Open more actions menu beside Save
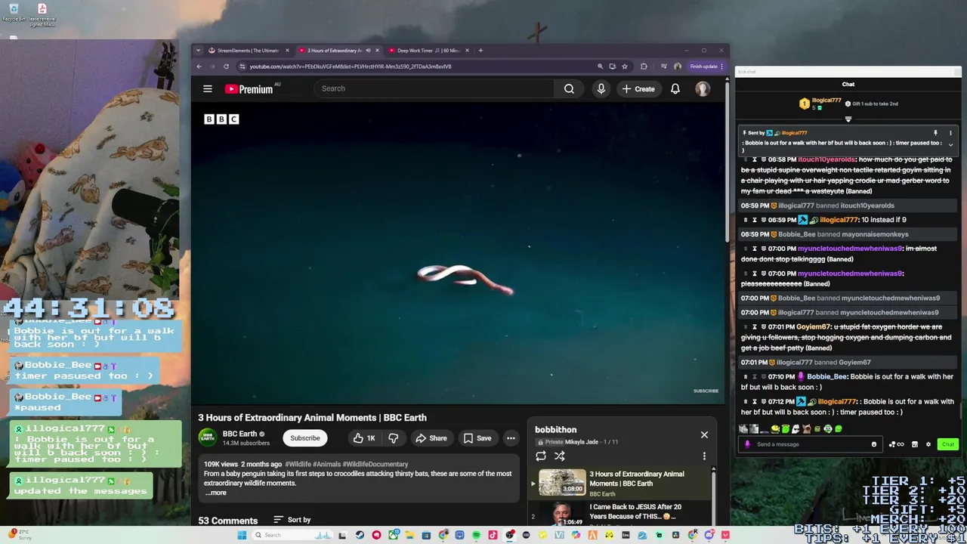967x544 pixels. [511, 438]
